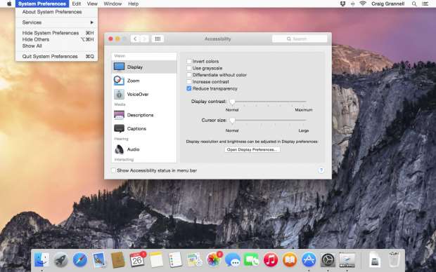Click the Dropbox menu bar icon
The height and width of the screenshot is (272, 436).
pos(342,4)
